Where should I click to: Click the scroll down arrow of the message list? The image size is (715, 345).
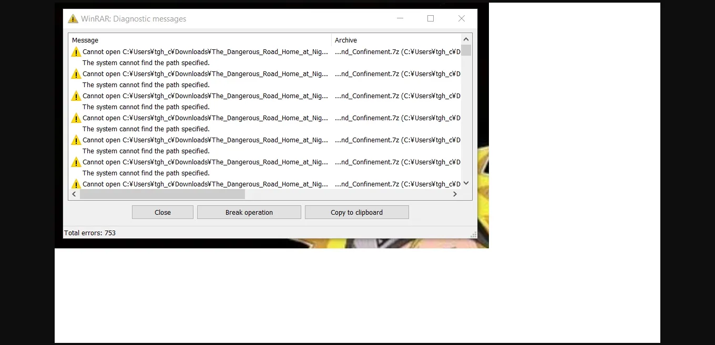point(466,183)
